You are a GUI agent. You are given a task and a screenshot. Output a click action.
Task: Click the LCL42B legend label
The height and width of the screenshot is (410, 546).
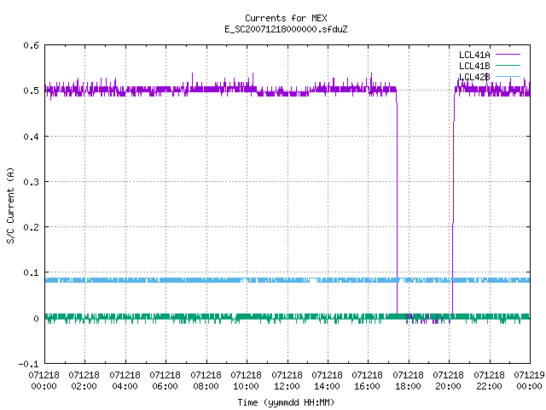(474, 77)
